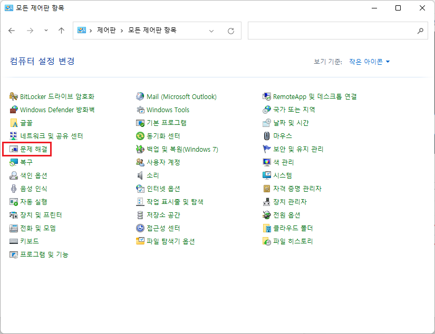
Task: Open the 전원 옵션 power icon
Action: point(267,215)
